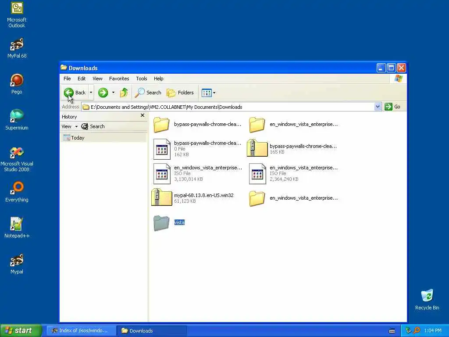Open the File menu
The height and width of the screenshot is (337, 449).
coord(67,79)
